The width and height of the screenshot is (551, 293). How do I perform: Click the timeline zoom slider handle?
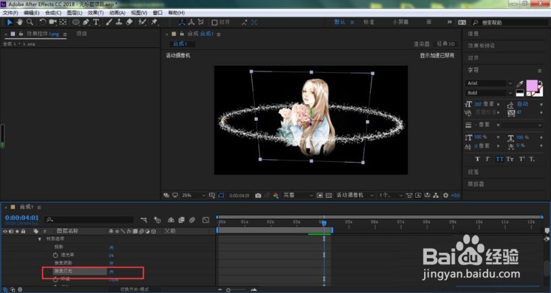click(x=228, y=290)
